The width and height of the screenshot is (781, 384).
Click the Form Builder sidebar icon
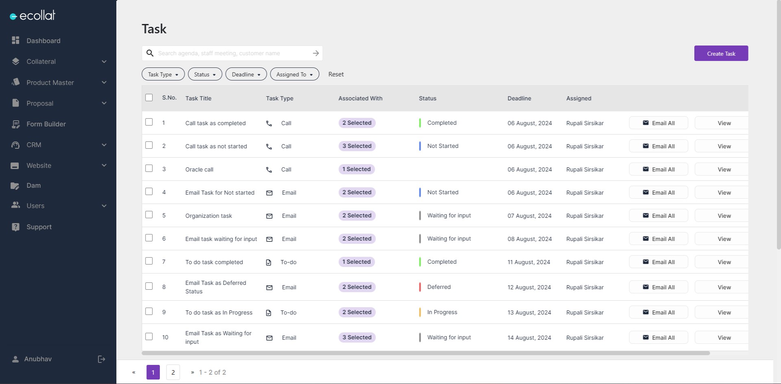tap(15, 124)
